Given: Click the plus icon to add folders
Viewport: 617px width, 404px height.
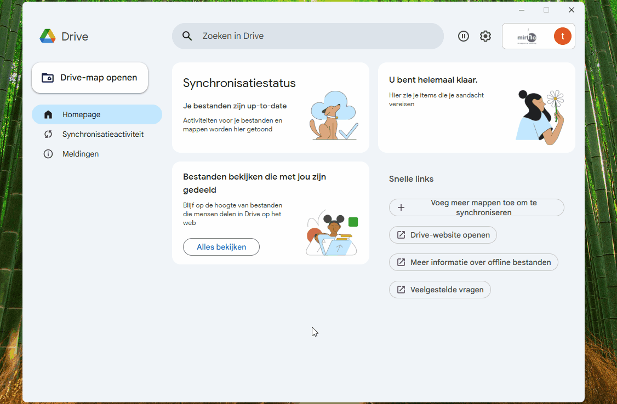Looking at the screenshot, I should (x=401, y=207).
